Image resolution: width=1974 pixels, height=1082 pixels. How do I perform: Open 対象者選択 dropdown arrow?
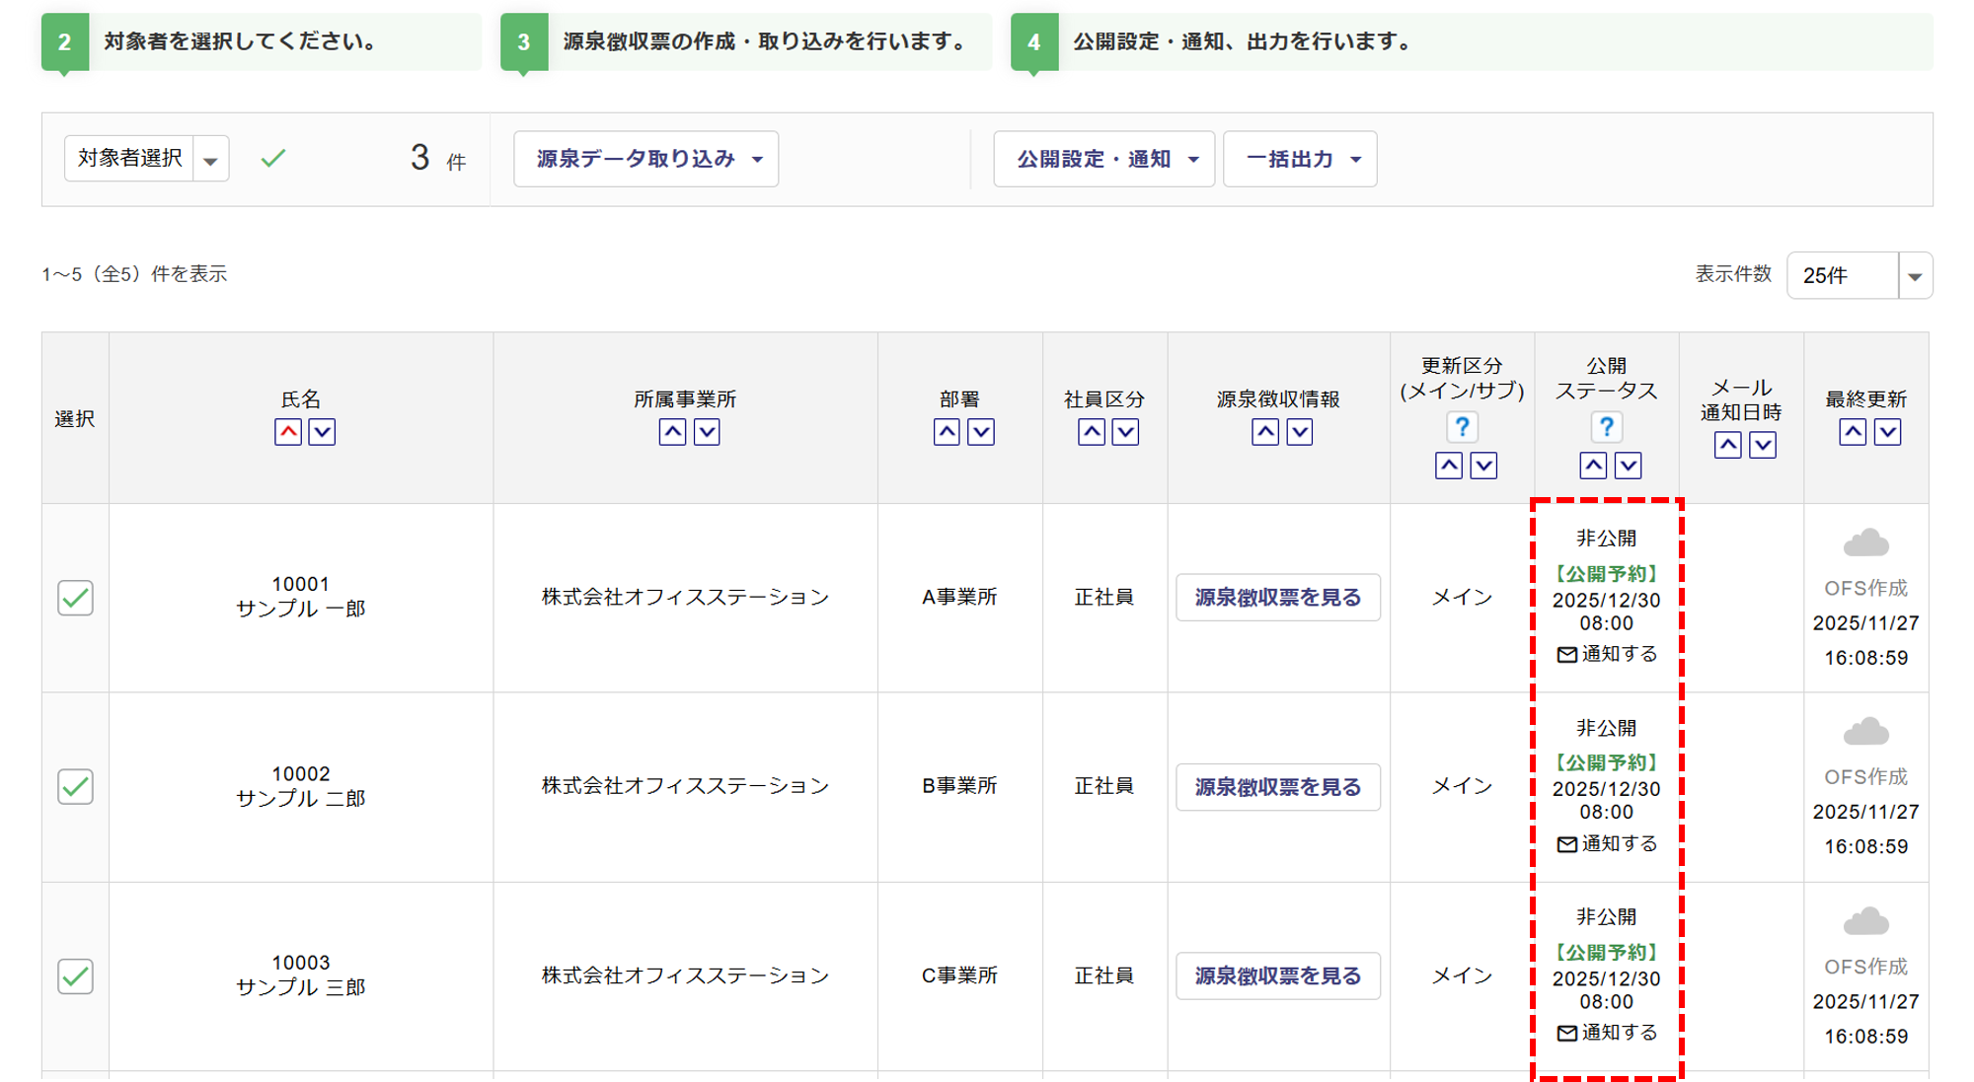[210, 160]
